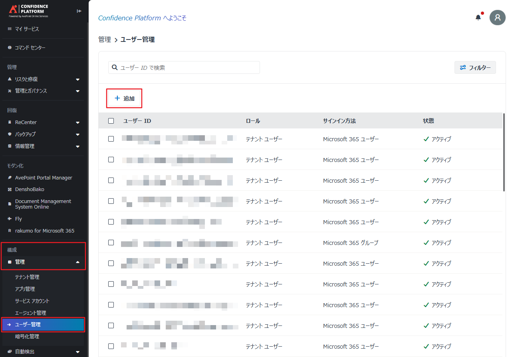Check the fourth user row checkbox
Screen dimensions: 508x357
pos(111,201)
